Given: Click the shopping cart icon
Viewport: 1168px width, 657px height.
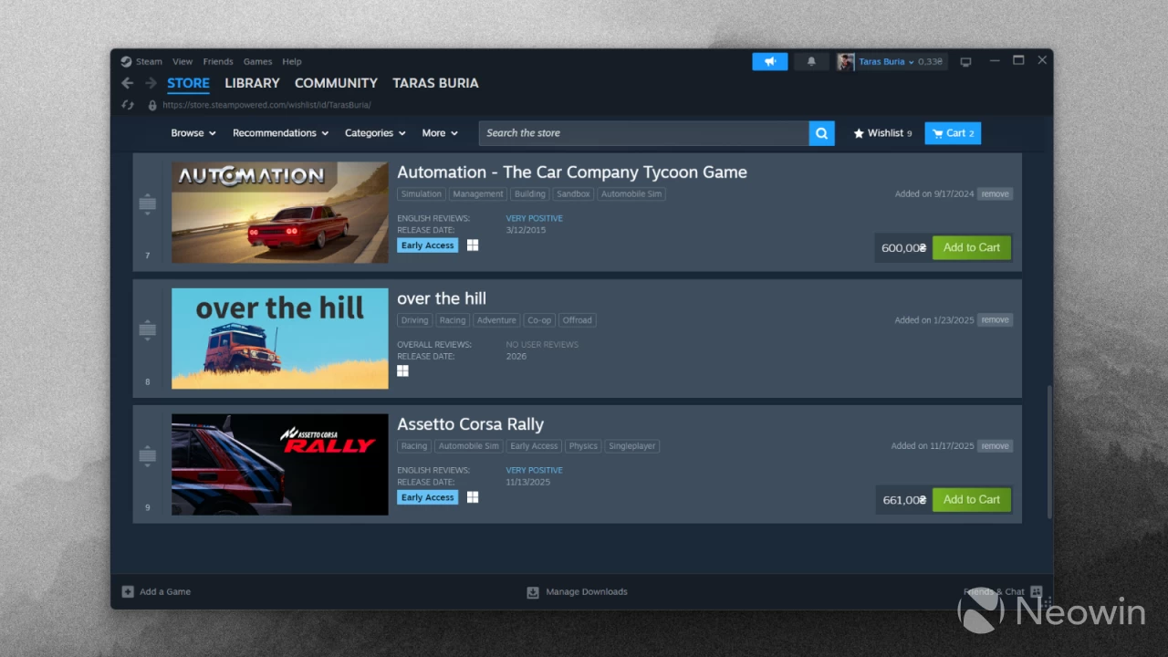Looking at the screenshot, I should coord(937,133).
